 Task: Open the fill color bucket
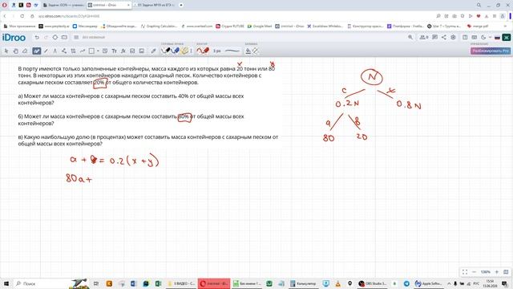(x=248, y=51)
